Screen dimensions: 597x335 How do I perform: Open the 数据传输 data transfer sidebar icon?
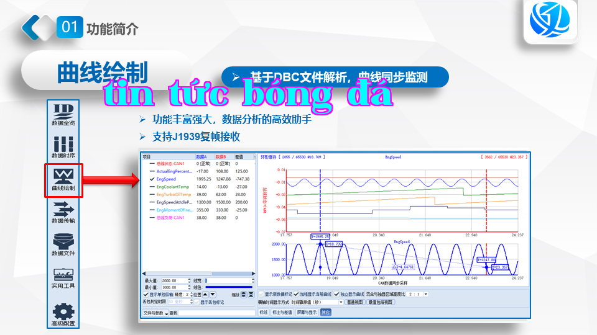(x=63, y=212)
